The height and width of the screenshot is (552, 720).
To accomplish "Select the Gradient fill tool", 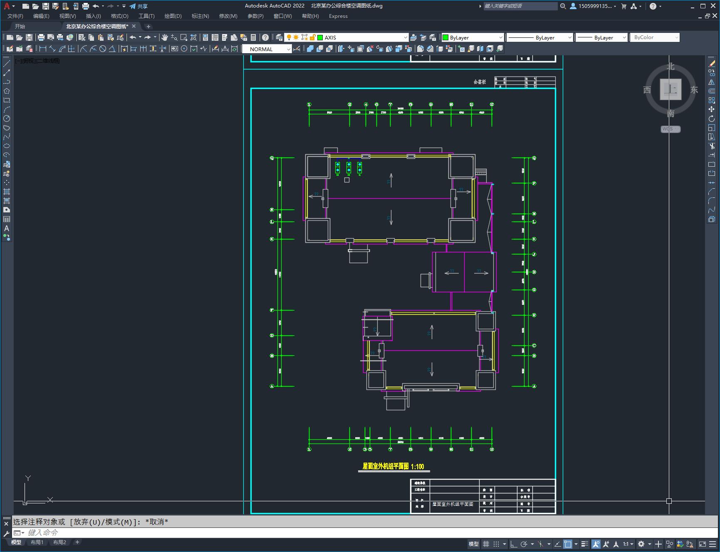I will click(7, 201).
